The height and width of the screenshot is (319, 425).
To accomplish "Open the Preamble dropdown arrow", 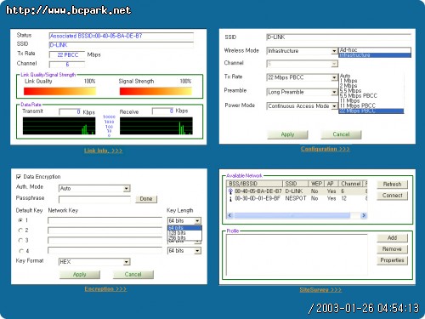I will [334, 93].
